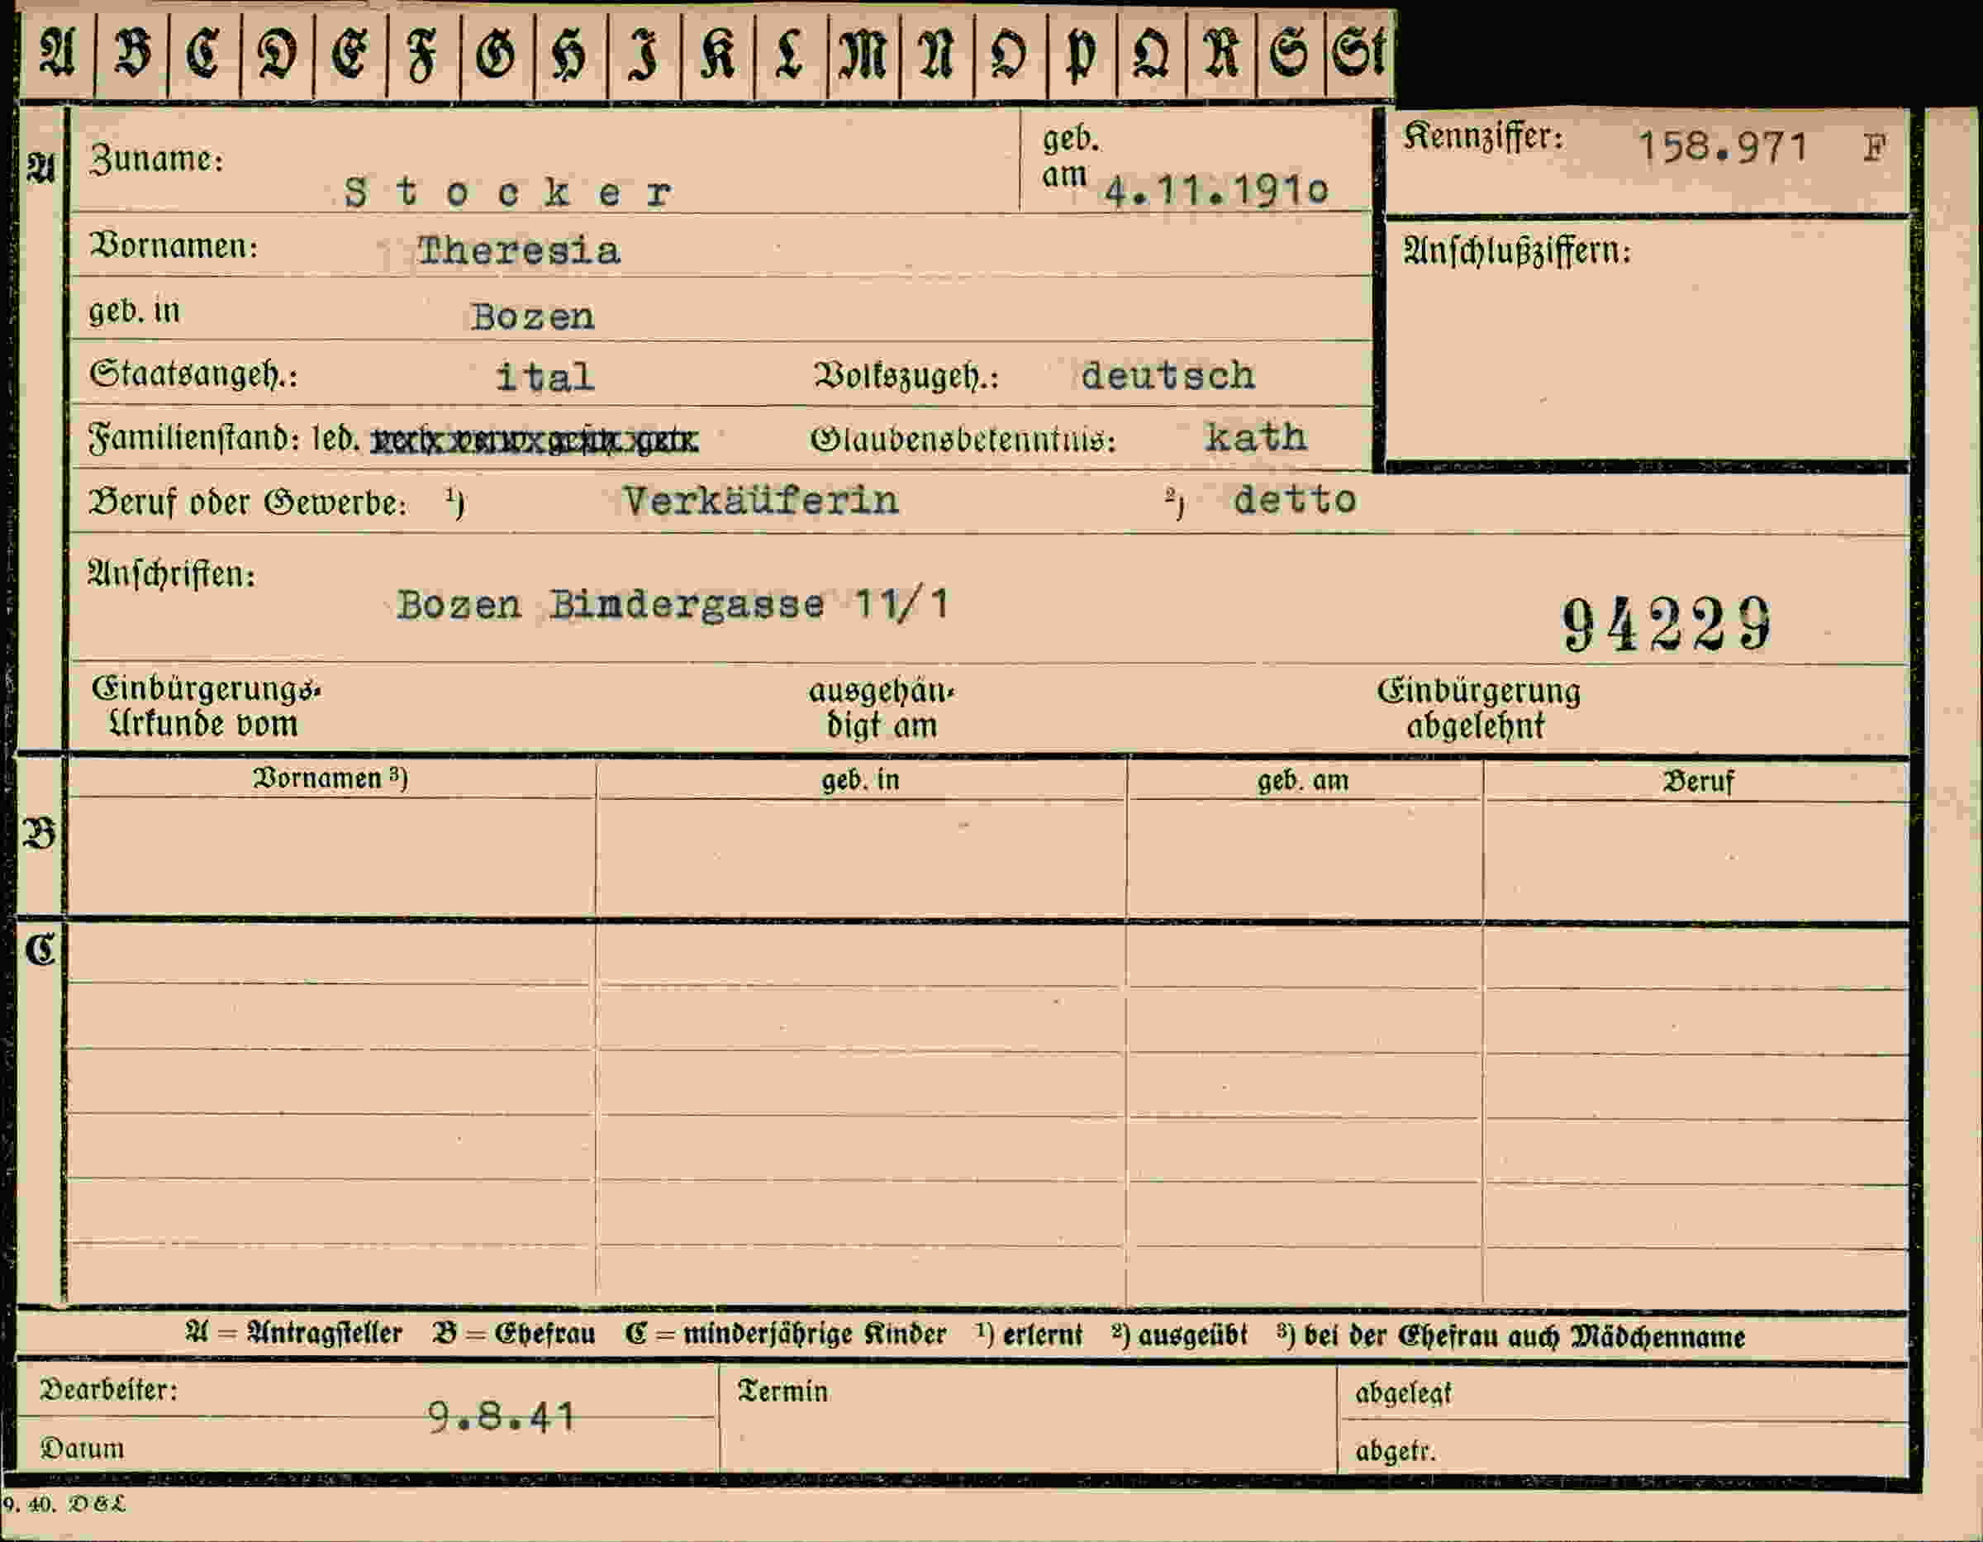Click the "Glaubensbekenntnis:" label
The image size is (1983, 1542).
click(963, 440)
